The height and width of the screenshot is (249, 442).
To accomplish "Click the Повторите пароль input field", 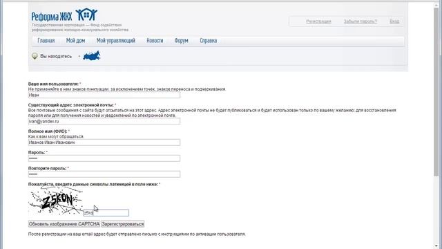I will click(104, 174).
